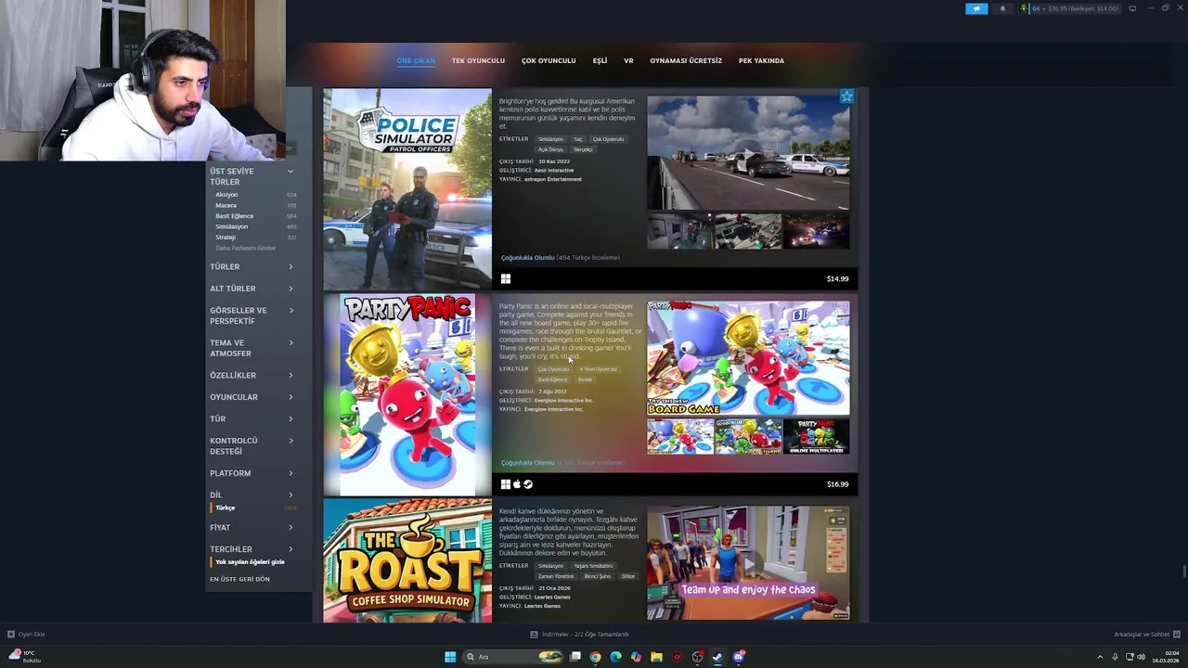
Task: Open Party Panic board game large screenshot
Action: pyautogui.click(x=748, y=358)
